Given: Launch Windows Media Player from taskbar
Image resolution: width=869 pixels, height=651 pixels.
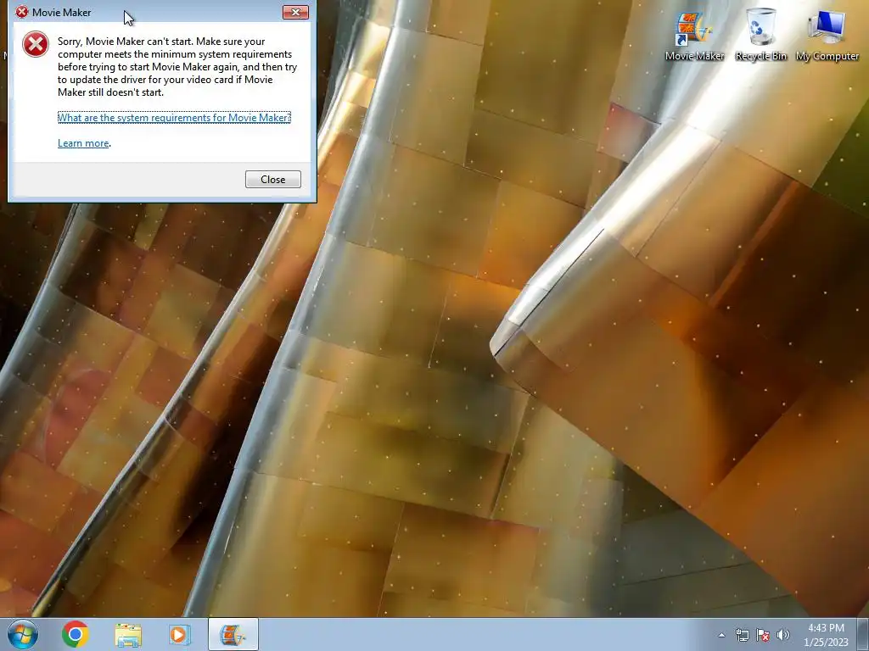Looking at the screenshot, I should point(180,635).
